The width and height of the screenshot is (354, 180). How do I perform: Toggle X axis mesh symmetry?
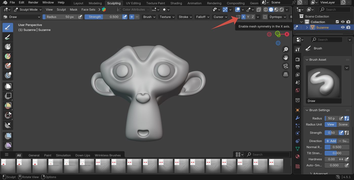tap(243, 17)
